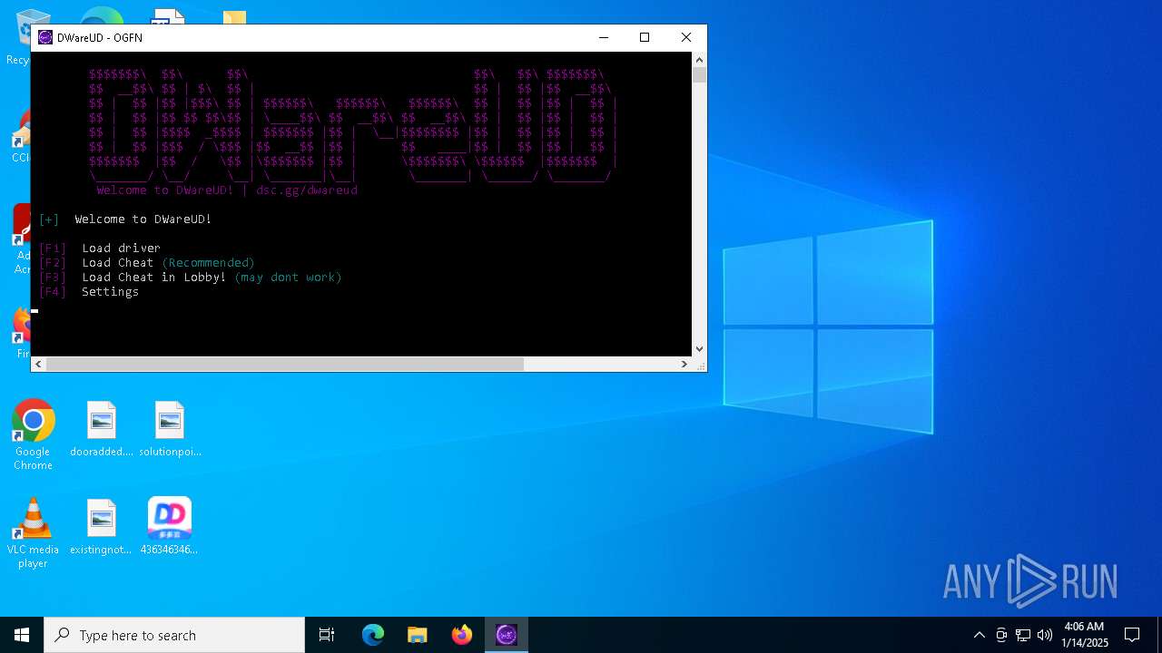Click the F3 Load Cheat in Lobby line
Viewport: 1162px width, 653px height.
point(191,277)
